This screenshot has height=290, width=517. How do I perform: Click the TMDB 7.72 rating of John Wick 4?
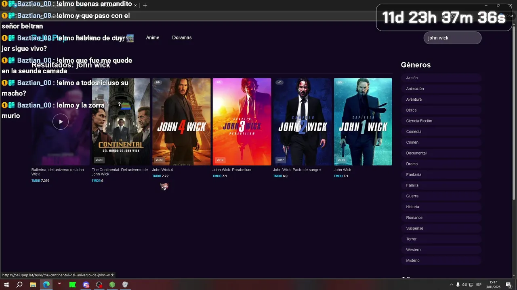point(160,176)
